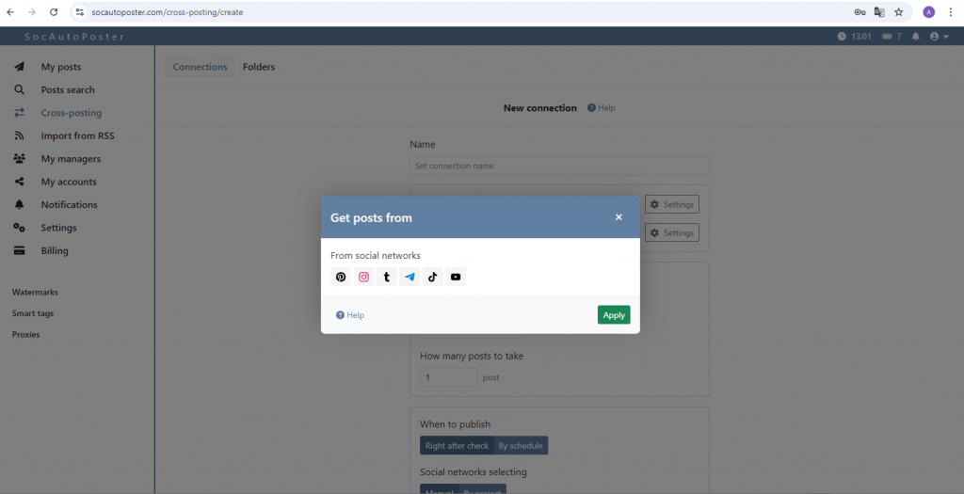
Task: Bookmark this page with the star icon
Action: (898, 12)
